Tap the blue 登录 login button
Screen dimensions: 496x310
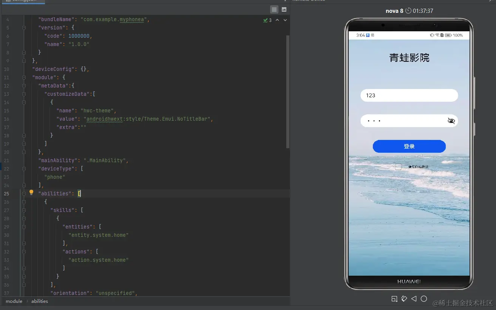point(409,146)
